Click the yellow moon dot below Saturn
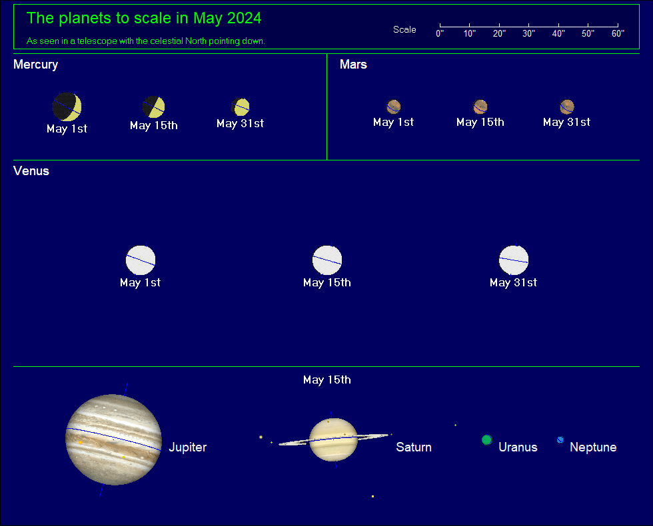Image resolution: width=653 pixels, height=526 pixels. 372,497
